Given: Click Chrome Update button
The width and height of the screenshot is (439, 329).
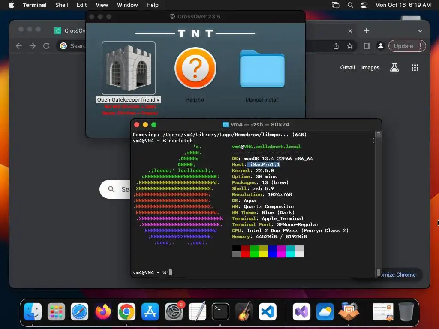Looking at the screenshot, I should 403,46.
